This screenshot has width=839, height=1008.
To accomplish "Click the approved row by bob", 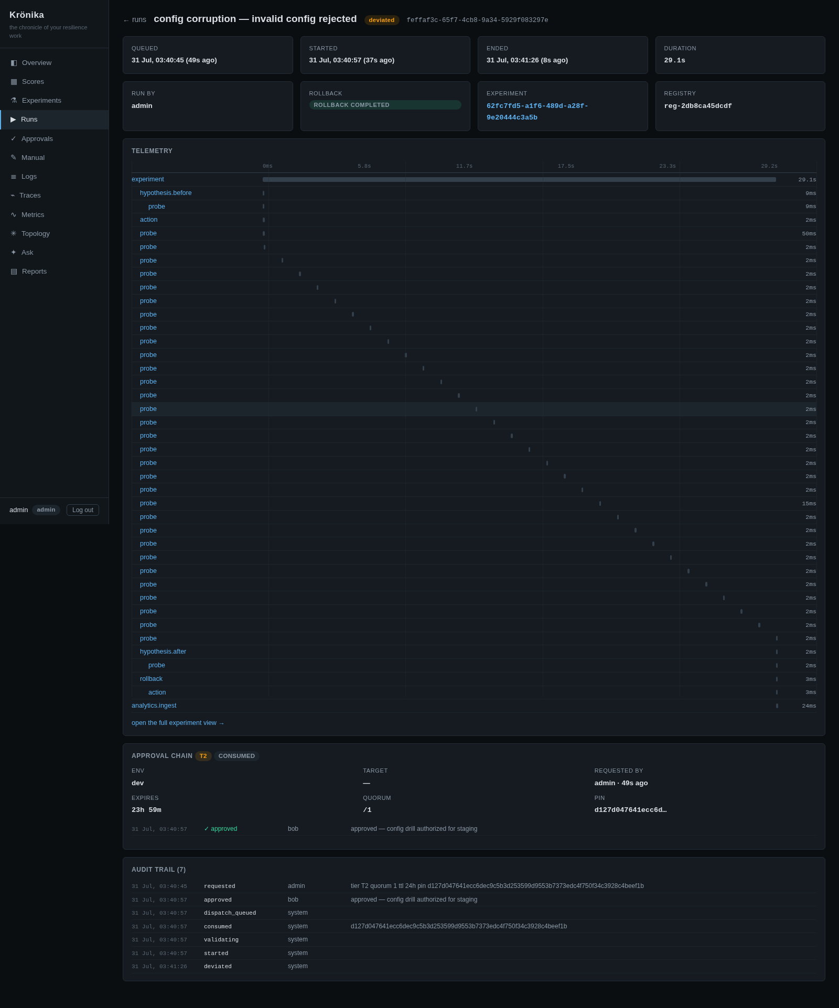I will tap(474, 829).
